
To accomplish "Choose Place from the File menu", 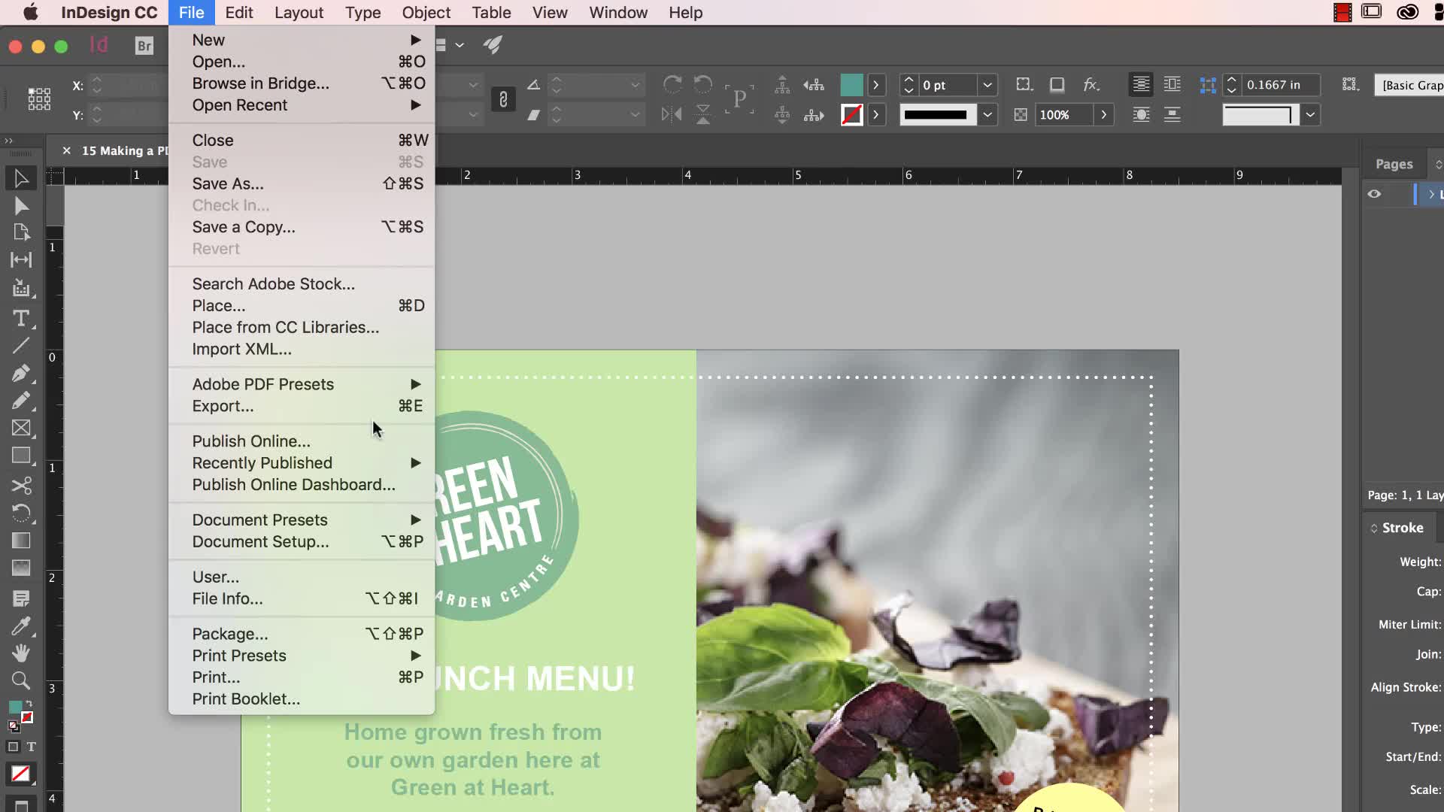I will pyautogui.click(x=302, y=306).
